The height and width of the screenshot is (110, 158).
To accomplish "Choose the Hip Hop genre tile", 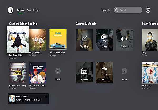I will click(84, 72).
